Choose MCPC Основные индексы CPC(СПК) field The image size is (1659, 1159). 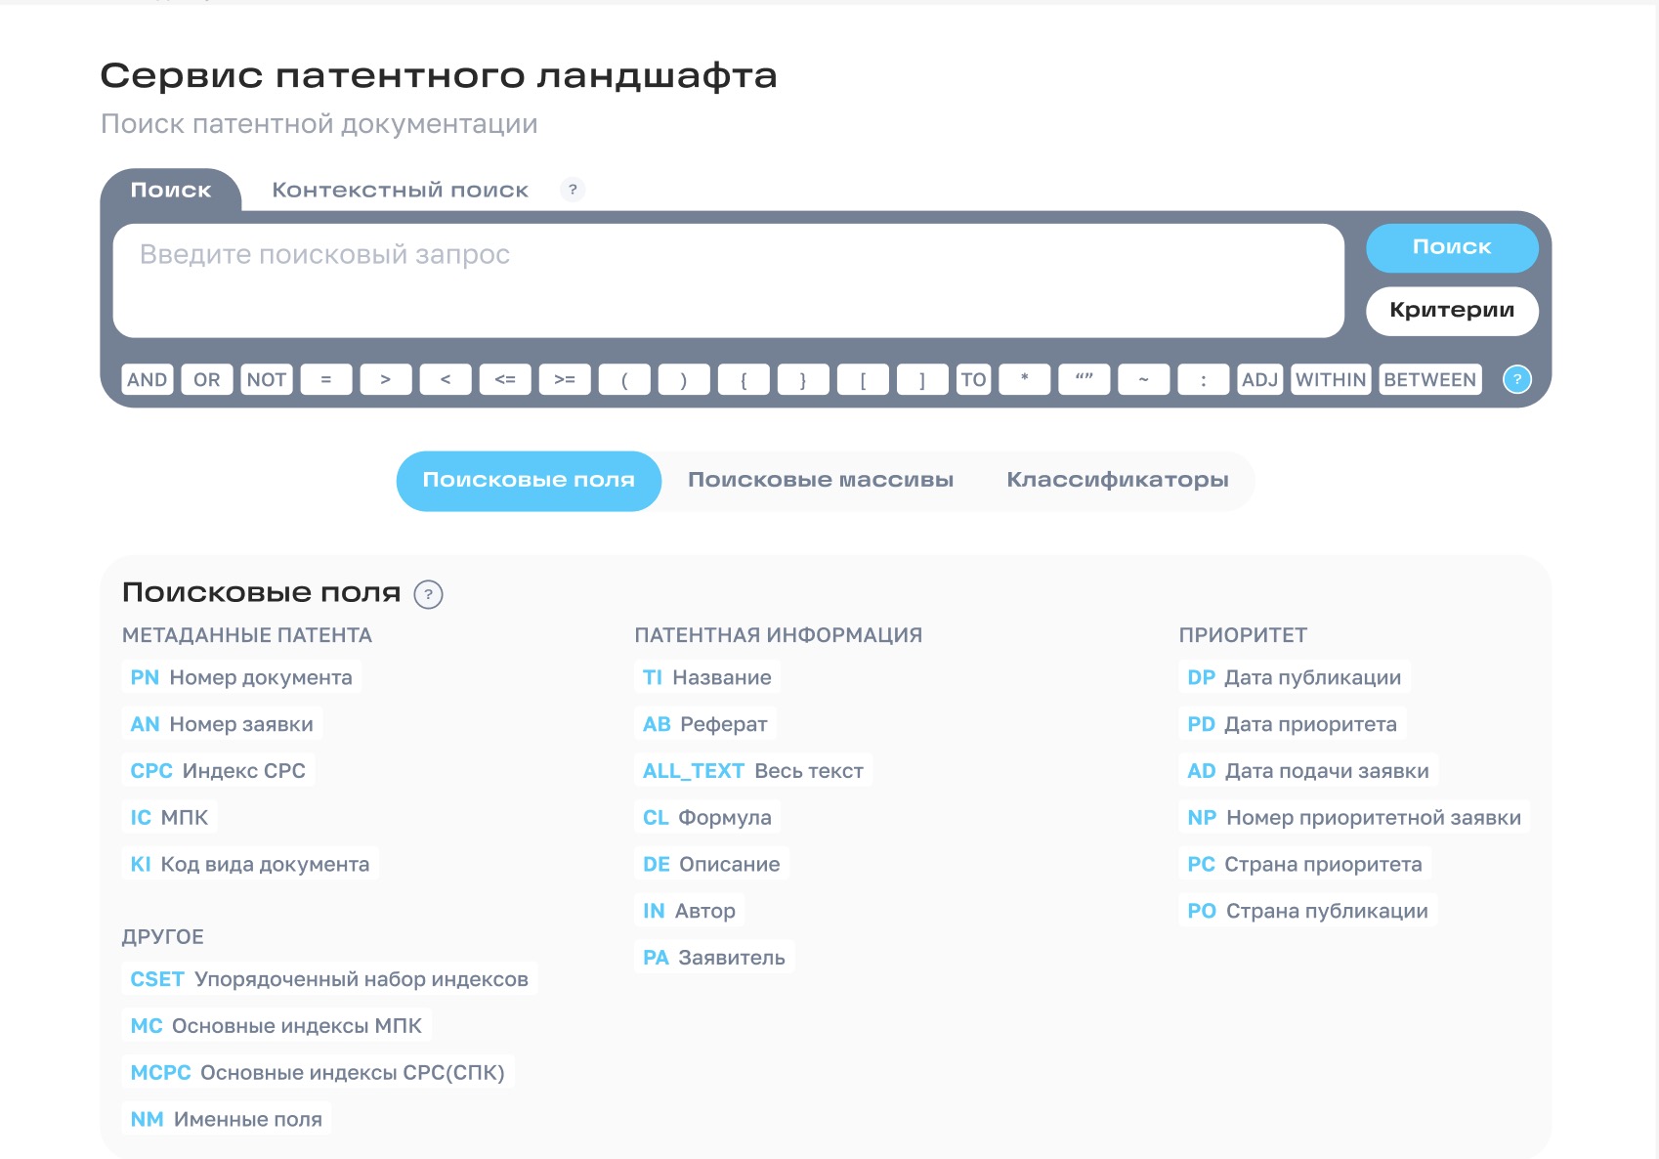[x=318, y=1073]
